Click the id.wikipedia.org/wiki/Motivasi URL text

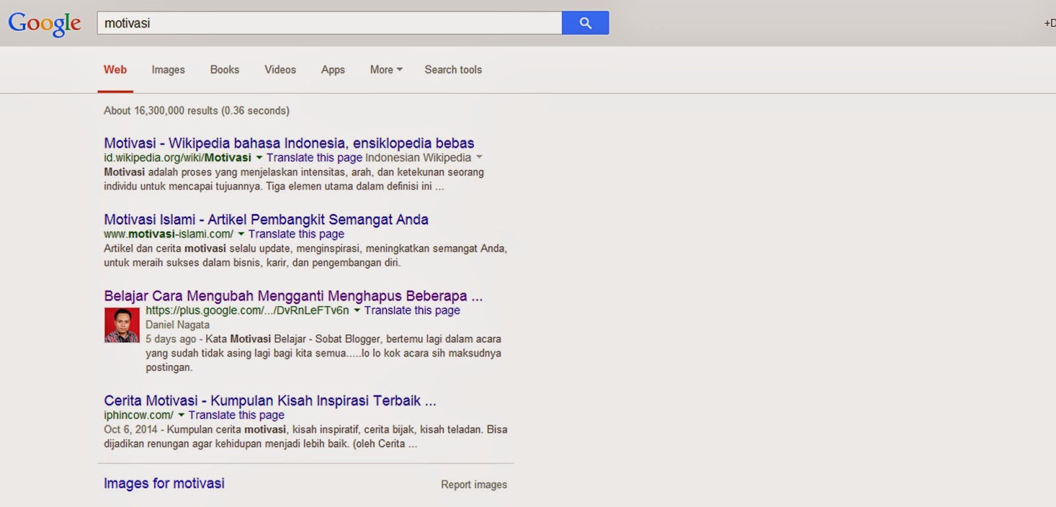pos(178,158)
